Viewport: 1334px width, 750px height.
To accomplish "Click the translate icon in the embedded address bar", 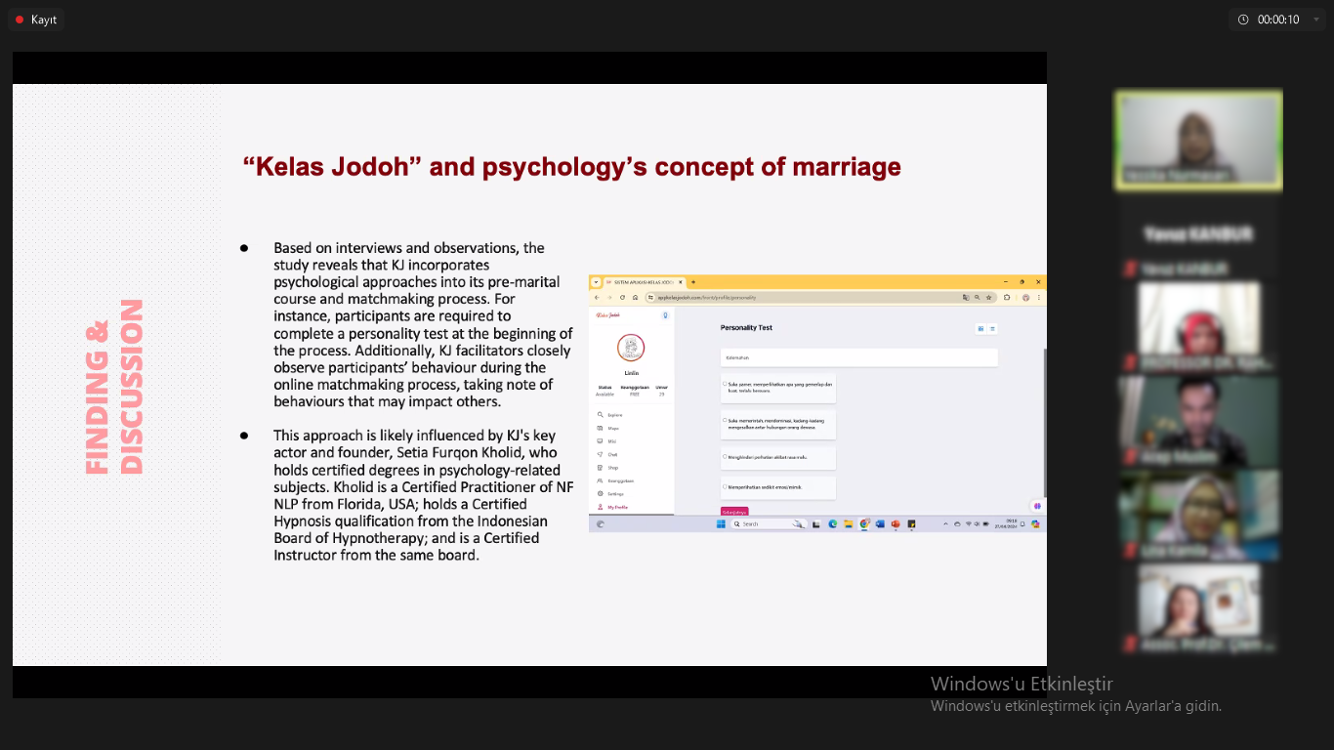I will pos(966,298).
